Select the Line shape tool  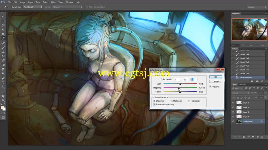[3, 91]
